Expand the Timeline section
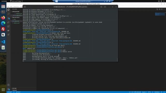Viewport: 166px width, 93px height. pos(15,90)
